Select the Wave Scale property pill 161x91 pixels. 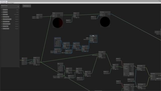point(6,29)
